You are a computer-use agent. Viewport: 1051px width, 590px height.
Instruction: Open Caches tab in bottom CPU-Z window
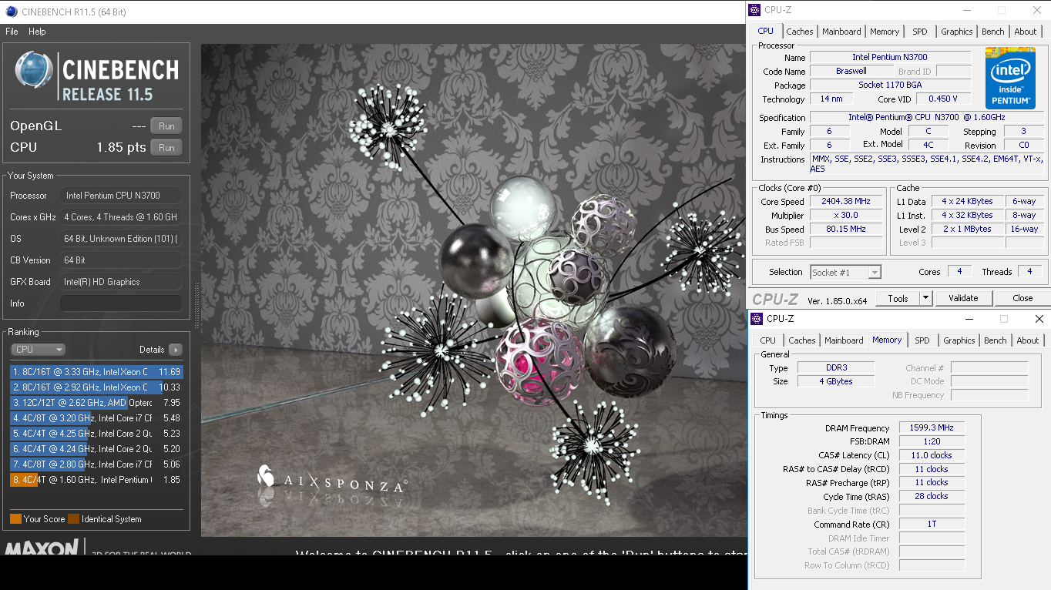[801, 340]
